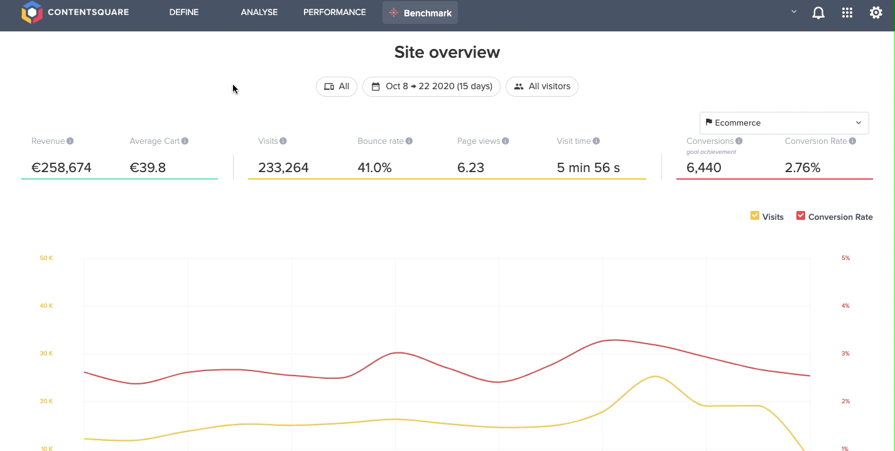Click the Contentsquare logo icon

(x=32, y=13)
